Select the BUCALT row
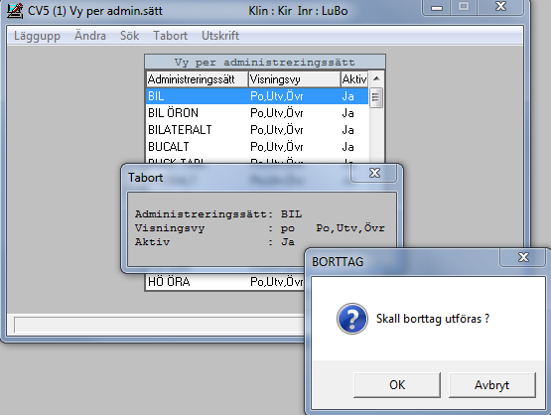 click(257, 147)
